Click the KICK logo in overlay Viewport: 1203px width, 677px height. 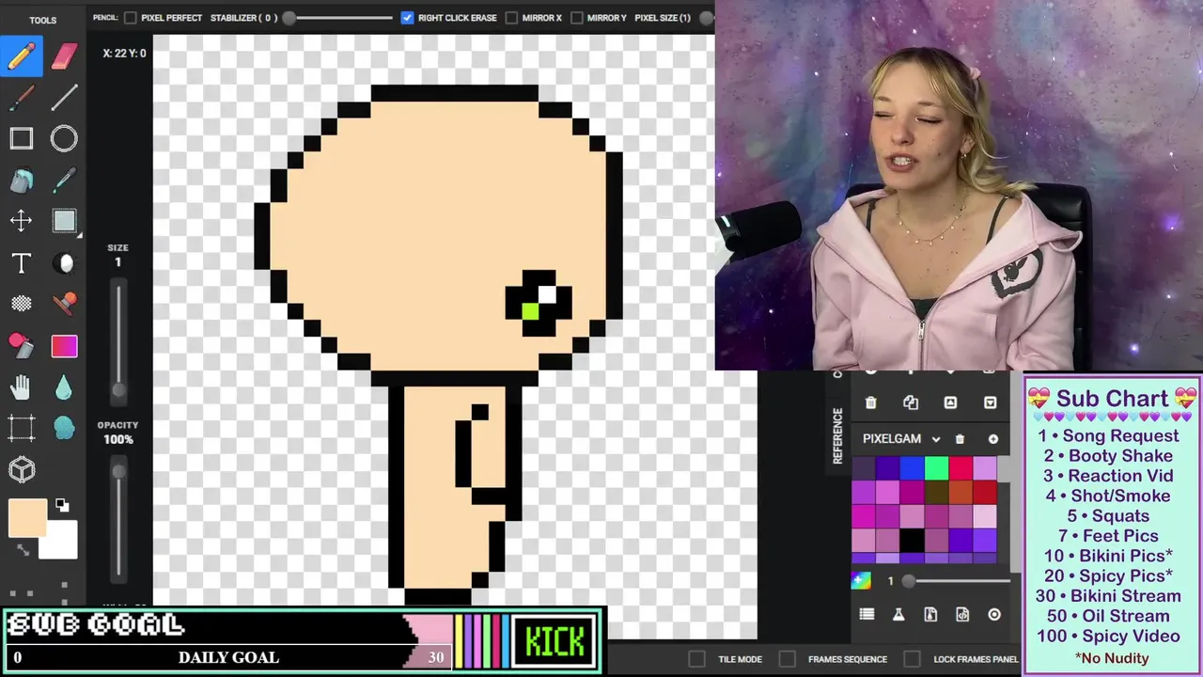[555, 641]
